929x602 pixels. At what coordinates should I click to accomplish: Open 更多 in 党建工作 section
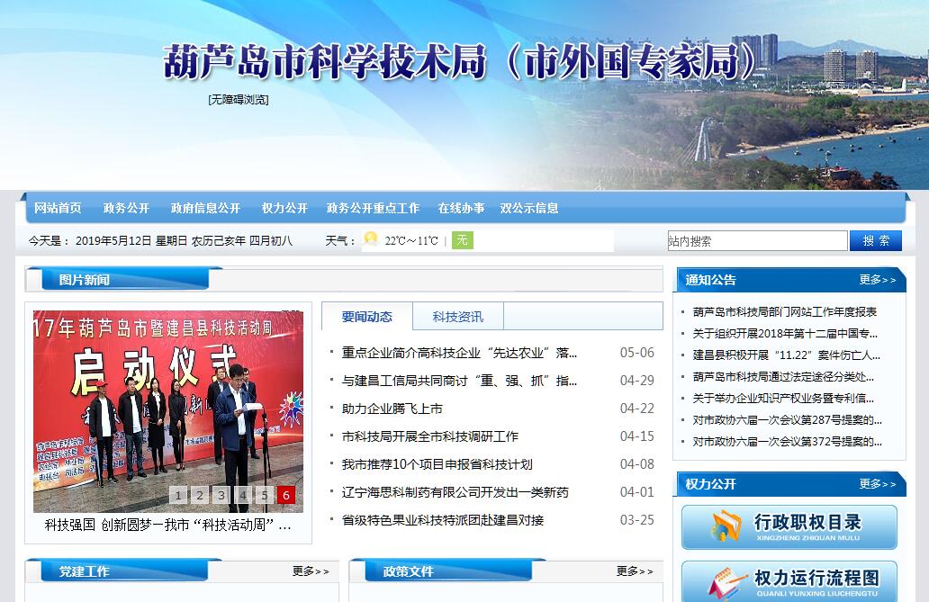[311, 571]
